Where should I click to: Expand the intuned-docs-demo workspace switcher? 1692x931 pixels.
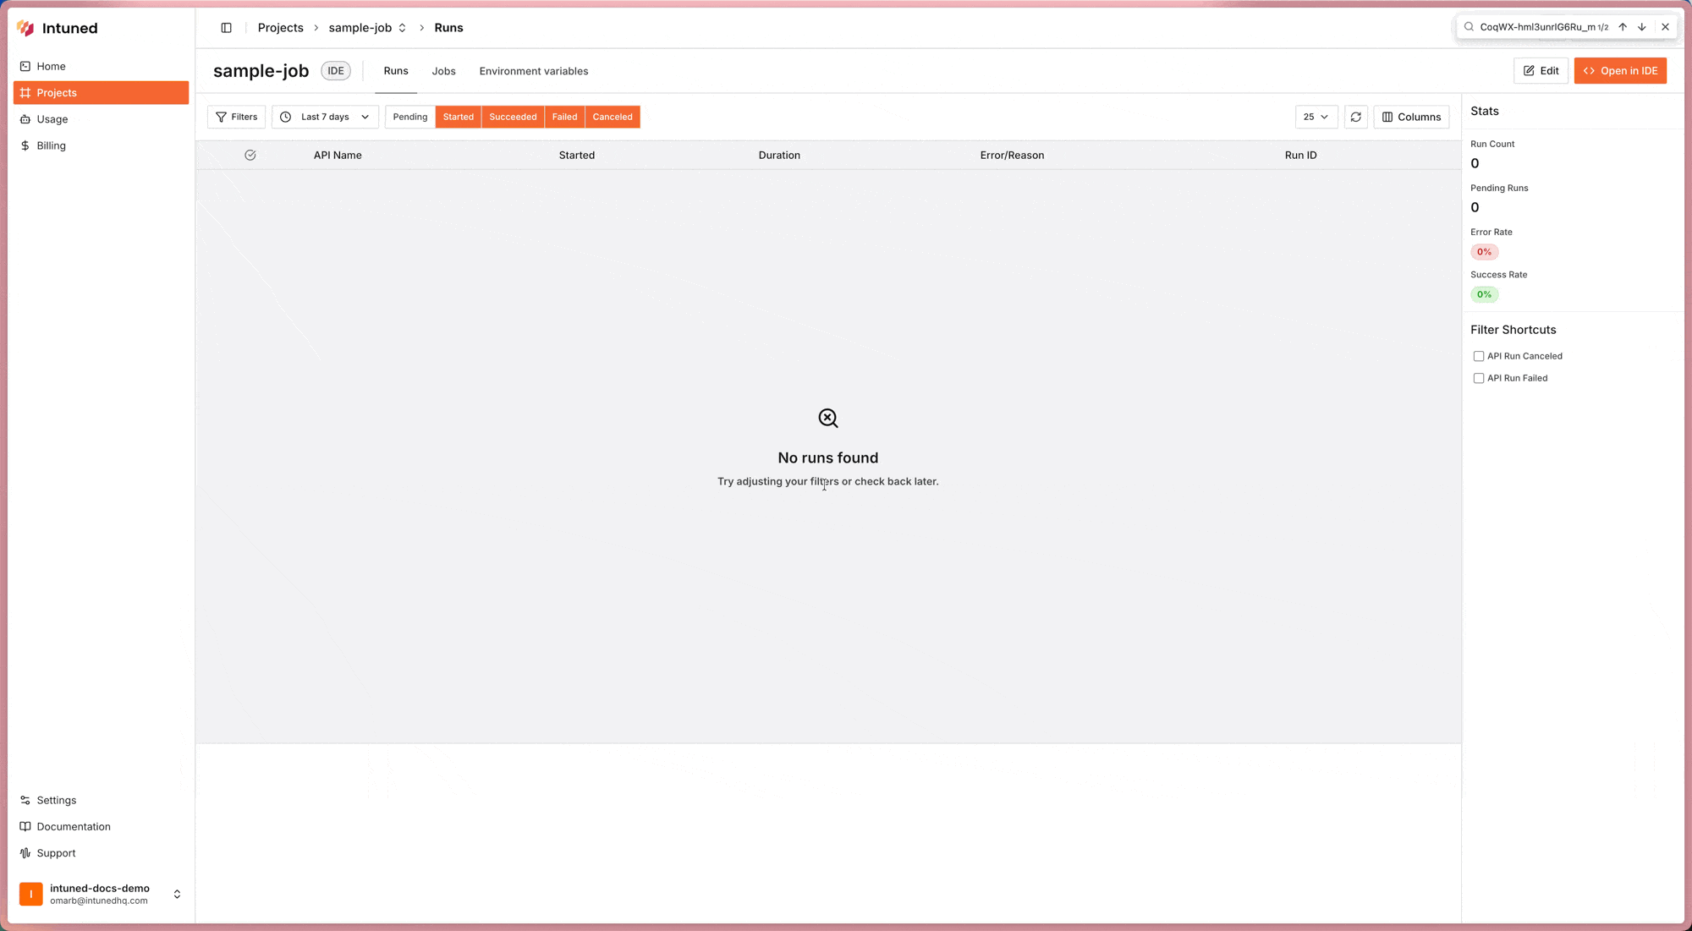point(177,894)
